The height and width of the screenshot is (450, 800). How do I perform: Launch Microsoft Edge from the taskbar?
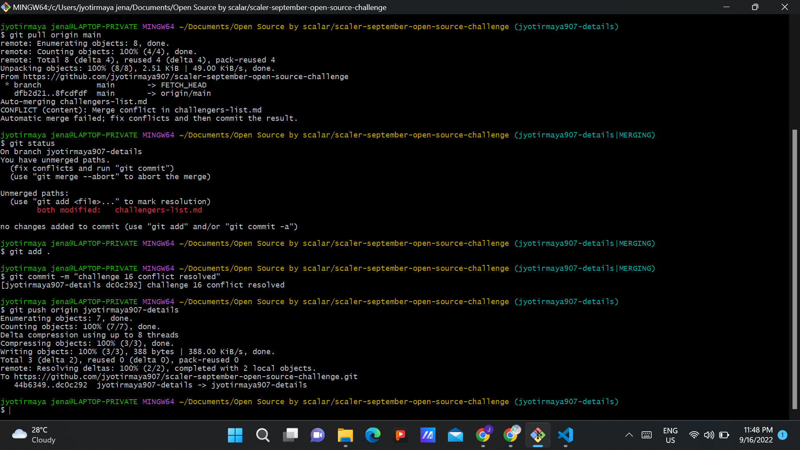pos(372,435)
